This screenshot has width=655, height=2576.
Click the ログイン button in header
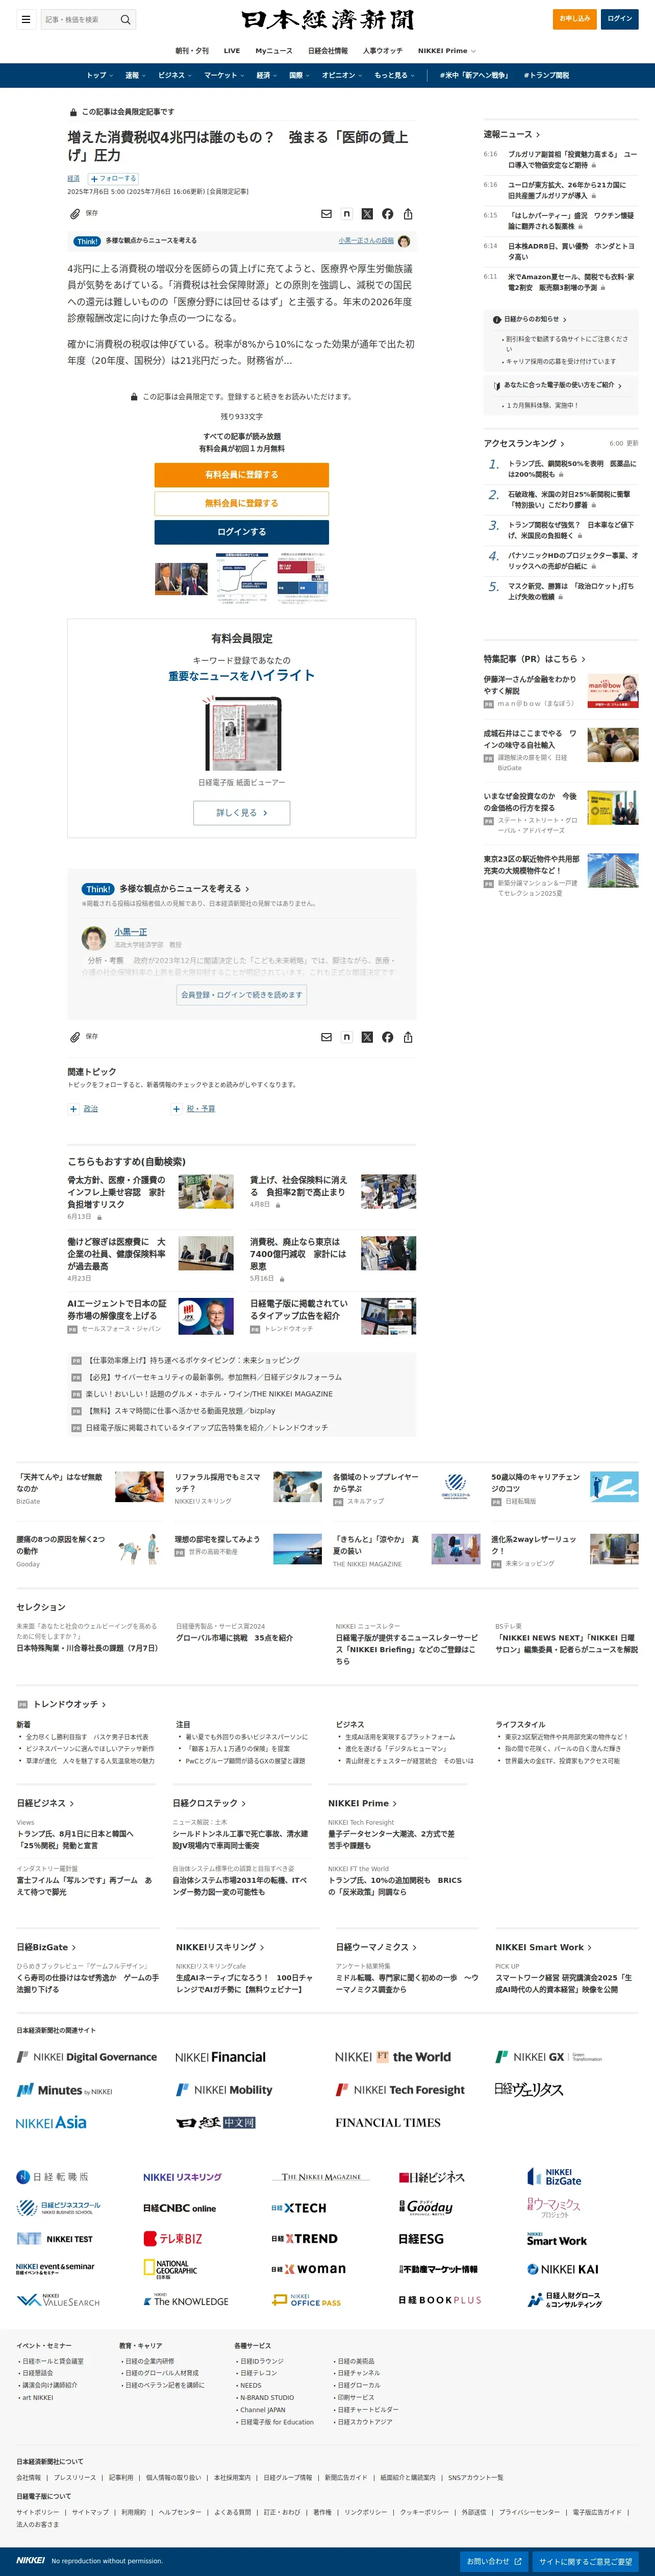(x=620, y=19)
